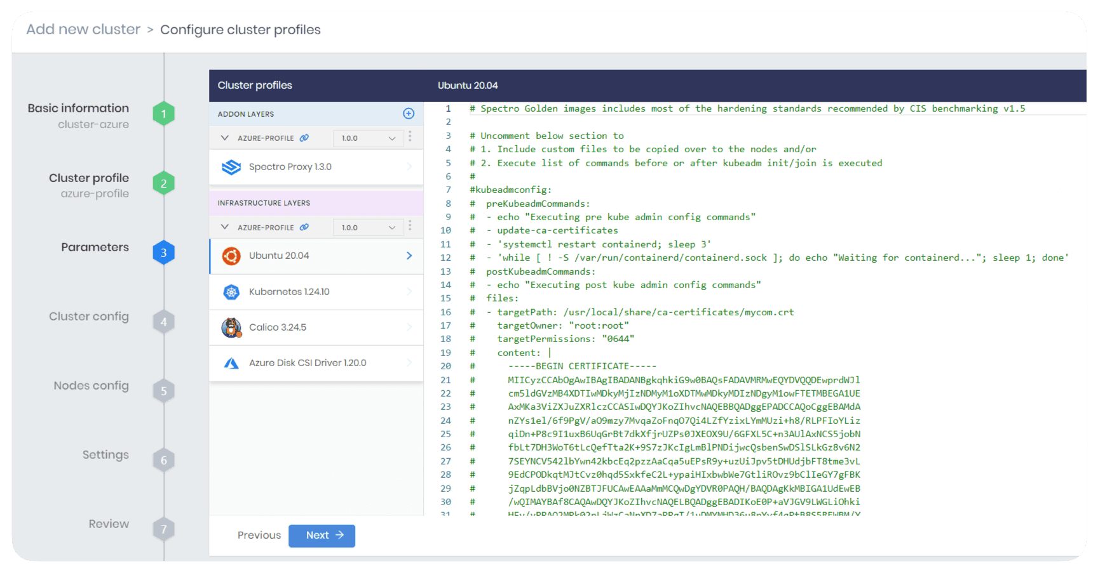The height and width of the screenshot is (573, 1098).
Task: Click the Next button
Action: click(x=322, y=536)
